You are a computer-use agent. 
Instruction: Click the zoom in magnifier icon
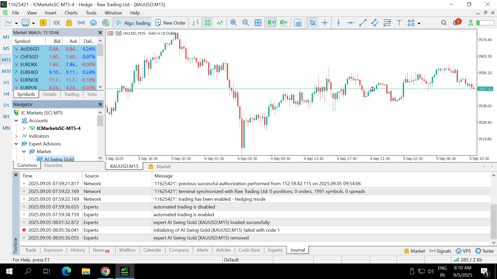pos(233,23)
